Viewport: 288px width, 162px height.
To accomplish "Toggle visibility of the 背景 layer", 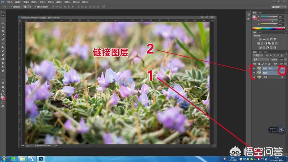I will 254,77.
